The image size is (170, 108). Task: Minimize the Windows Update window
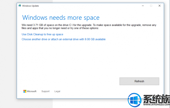pos(143,6)
